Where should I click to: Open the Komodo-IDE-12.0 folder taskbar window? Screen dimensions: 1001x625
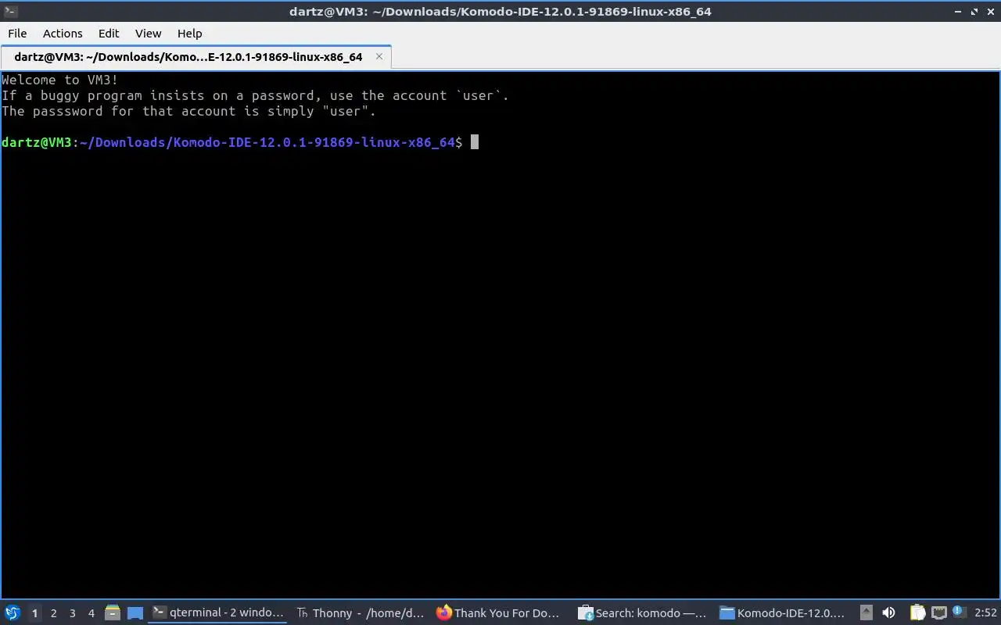pyautogui.click(x=783, y=613)
